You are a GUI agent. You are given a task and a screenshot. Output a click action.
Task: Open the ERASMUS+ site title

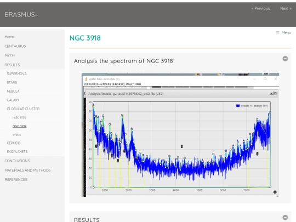click(21, 15)
